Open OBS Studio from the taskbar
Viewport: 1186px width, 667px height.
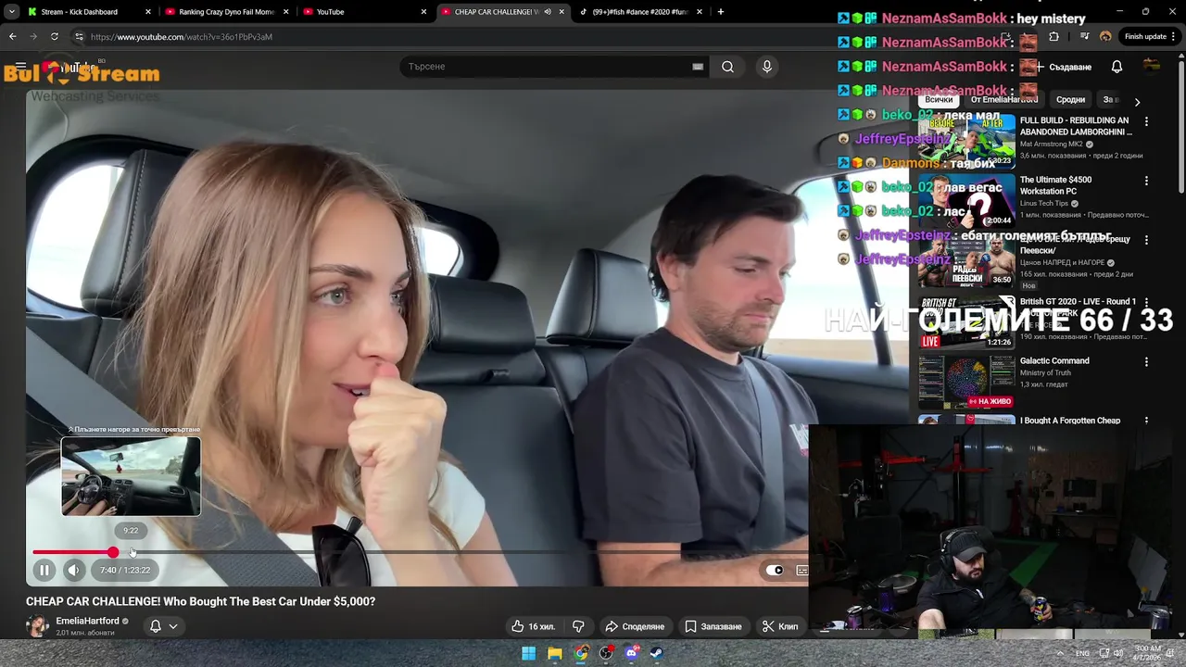[606, 653]
